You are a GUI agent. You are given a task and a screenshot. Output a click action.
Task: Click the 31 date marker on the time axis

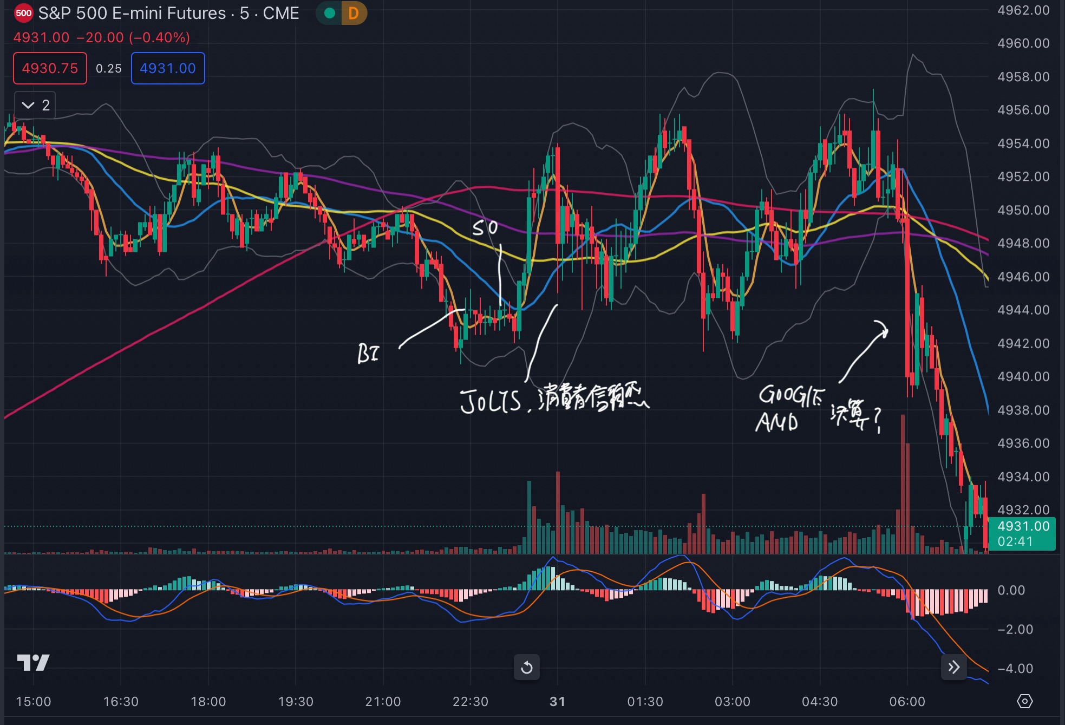(x=557, y=702)
